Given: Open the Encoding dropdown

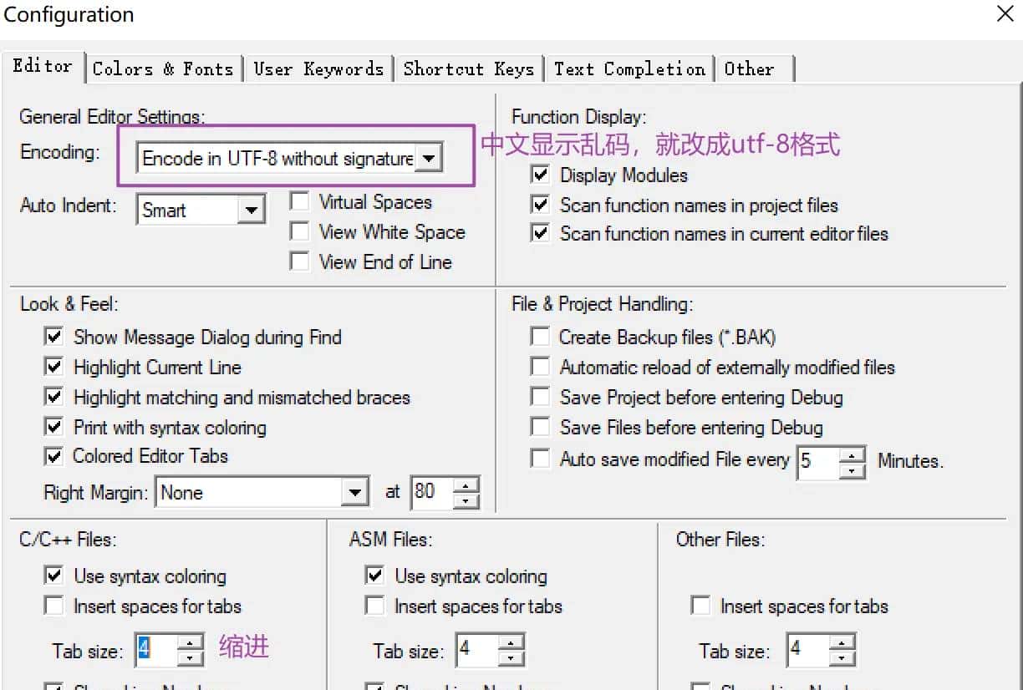Looking at the screenshot, I should [429, 157].
